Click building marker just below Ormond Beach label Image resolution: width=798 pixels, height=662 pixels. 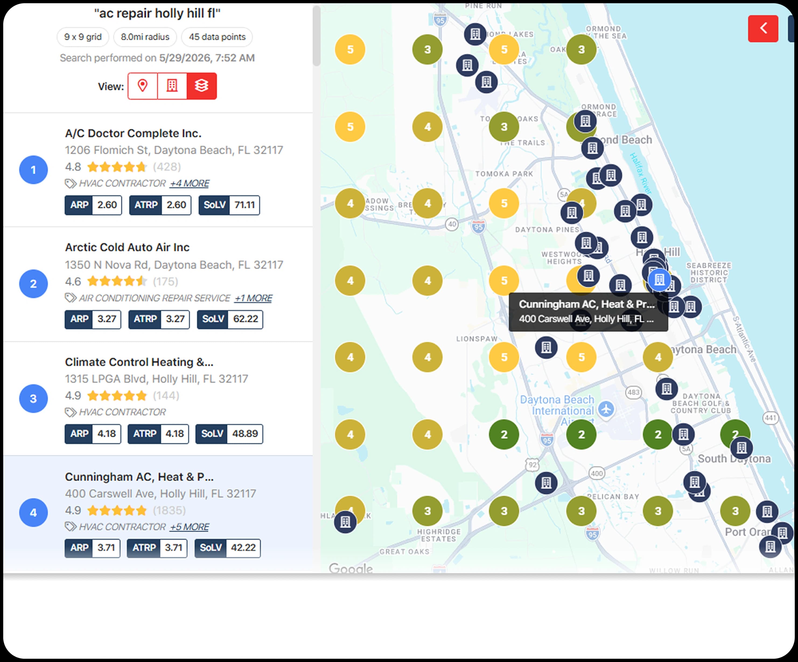point(592,148)
